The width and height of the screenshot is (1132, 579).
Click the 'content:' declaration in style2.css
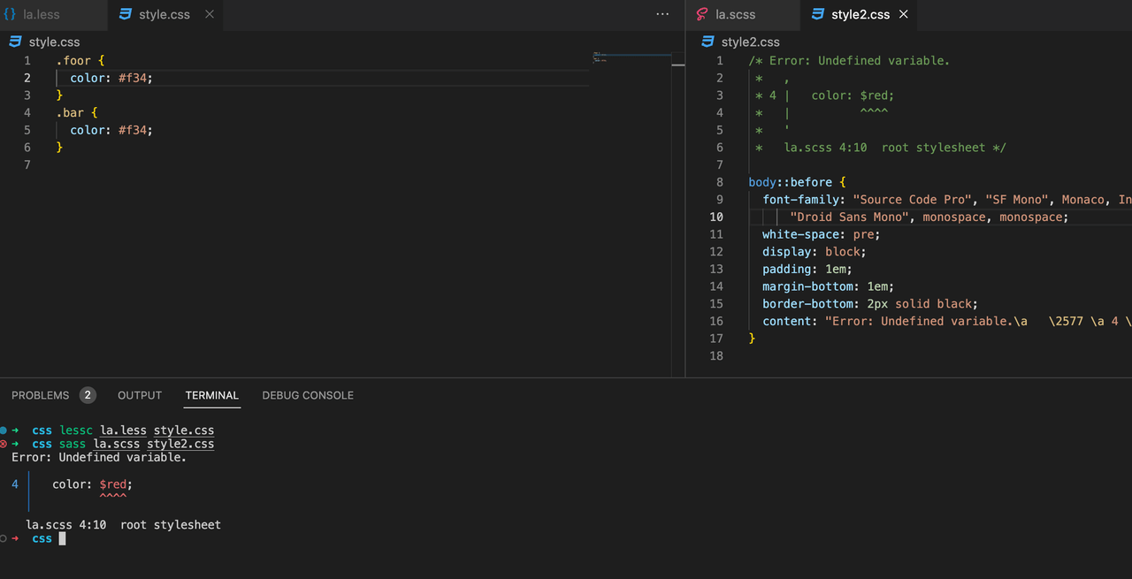947,321
